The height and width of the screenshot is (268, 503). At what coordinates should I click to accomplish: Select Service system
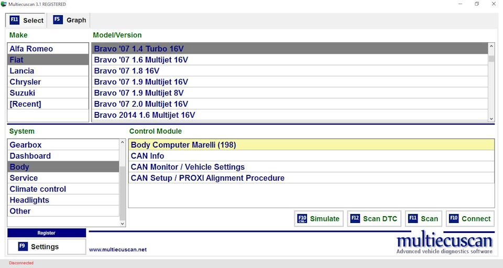coord(63,178)
